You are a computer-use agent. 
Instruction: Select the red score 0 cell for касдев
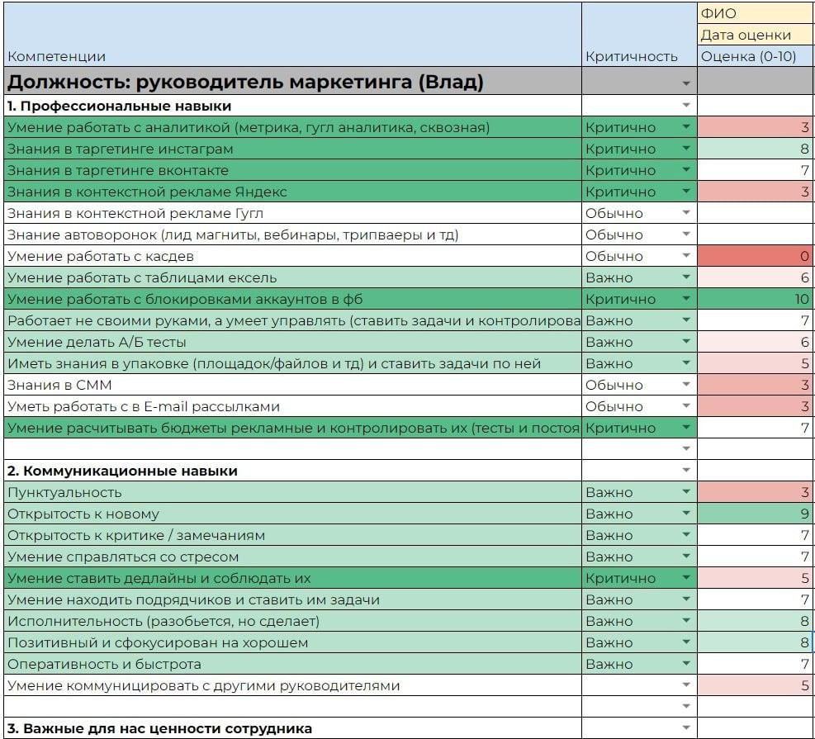click(x=756, y=256)
